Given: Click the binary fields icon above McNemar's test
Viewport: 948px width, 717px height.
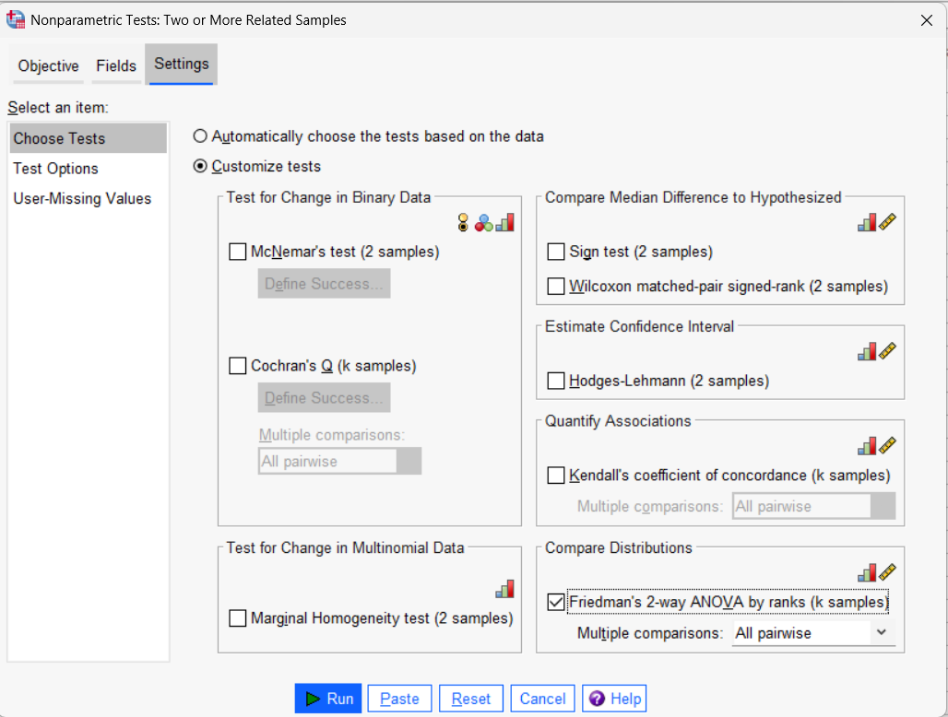Looking at the screenshot, I should (462, 221).
